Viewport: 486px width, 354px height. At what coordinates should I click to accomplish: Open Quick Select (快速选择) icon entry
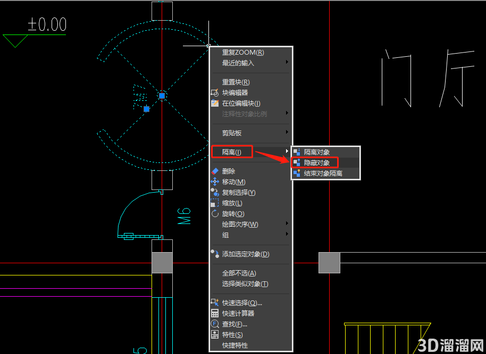click(215, 303)
